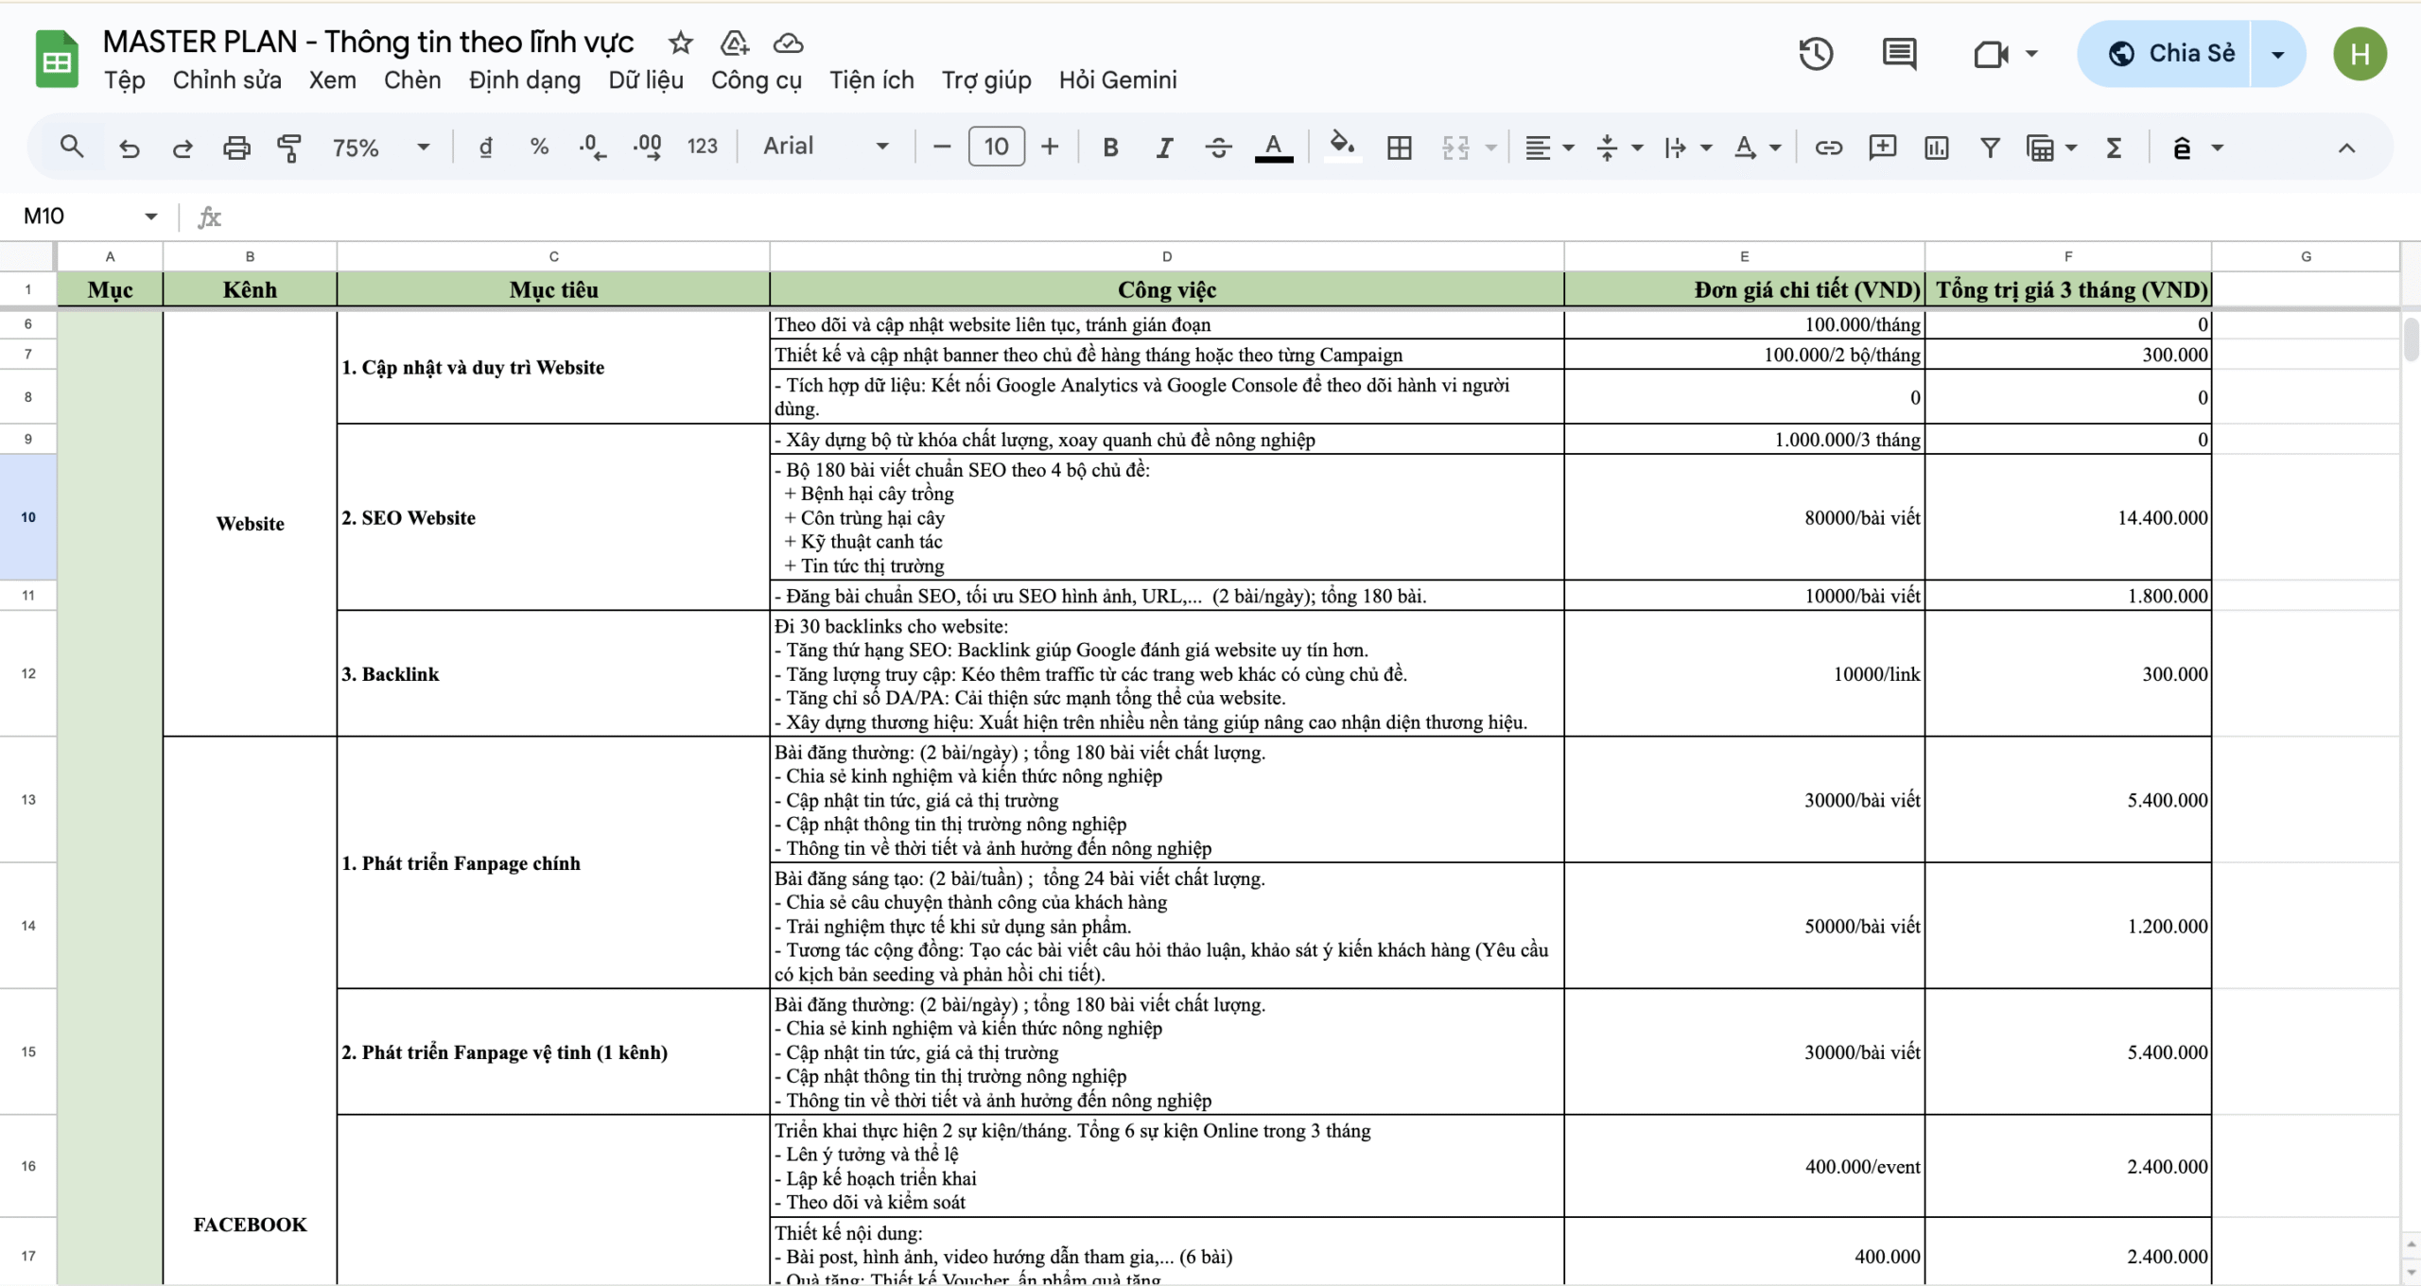This screenshot has height=1286, width=2421.
Task: Insert a link using toolbar icon
Action: coord(1828,148)
